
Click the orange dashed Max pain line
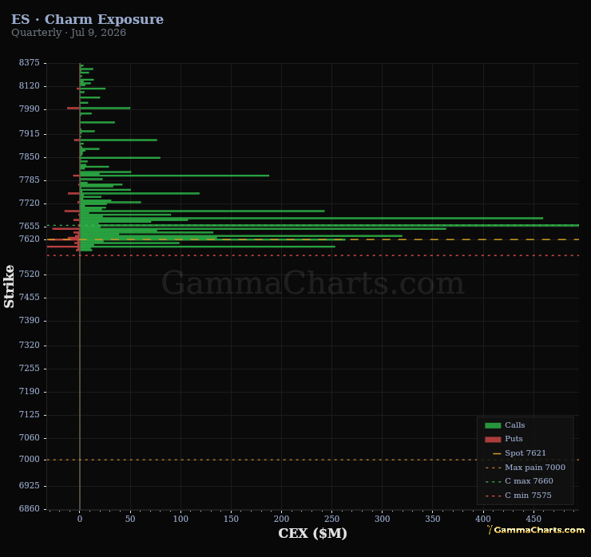click(313, 460)
